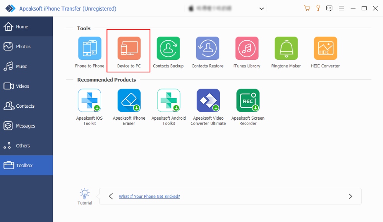
Task: Download Apeaksoft iPhone Eraser
Action: [129, 100]
